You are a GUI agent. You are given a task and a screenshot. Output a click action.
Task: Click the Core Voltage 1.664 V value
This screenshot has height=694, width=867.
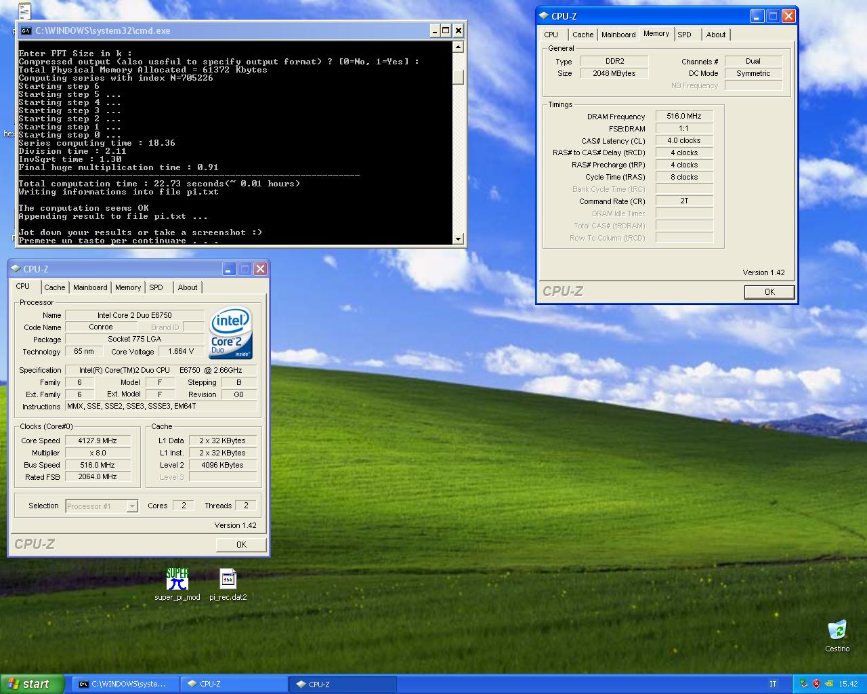181,351
